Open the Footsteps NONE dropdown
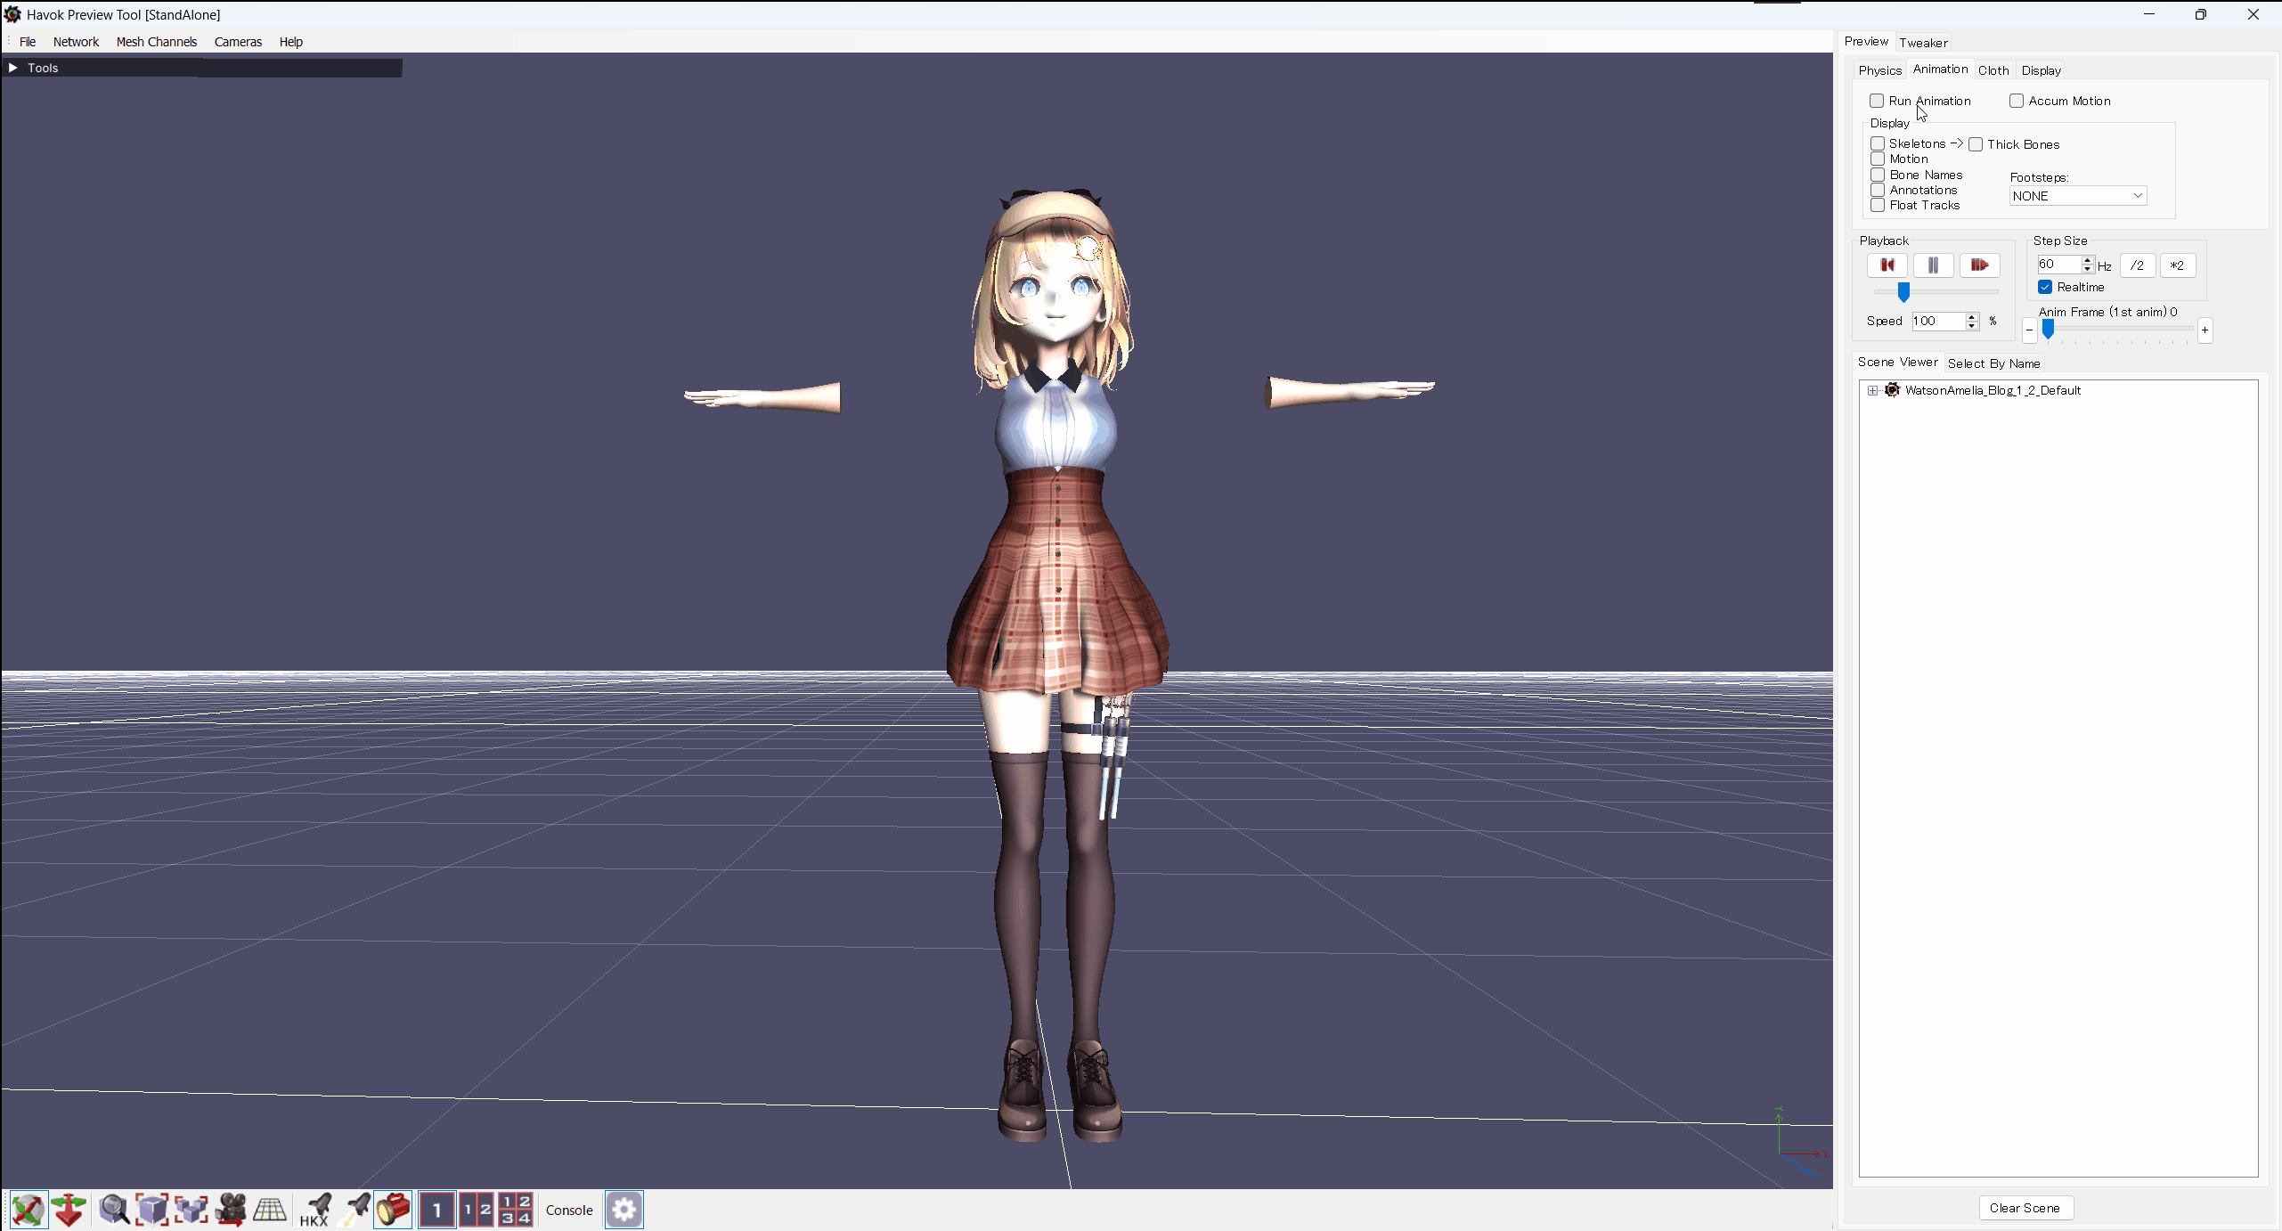Viewport: 2282px width, 1231px height. 2078,196
